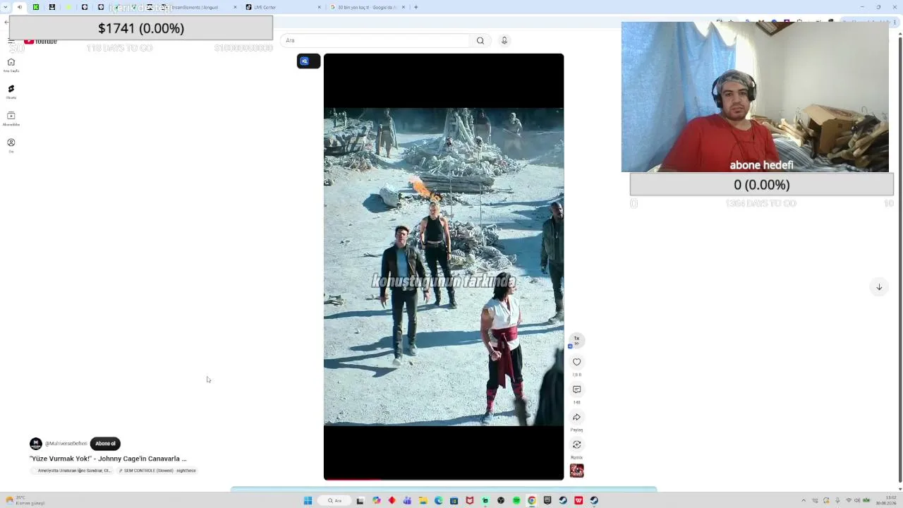903x508 pixels.
Task: Open Microsoft Edge from the taskbar
Action: coord(439,500)
